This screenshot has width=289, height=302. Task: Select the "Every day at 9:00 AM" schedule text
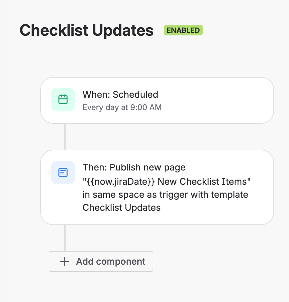(122, 107)
